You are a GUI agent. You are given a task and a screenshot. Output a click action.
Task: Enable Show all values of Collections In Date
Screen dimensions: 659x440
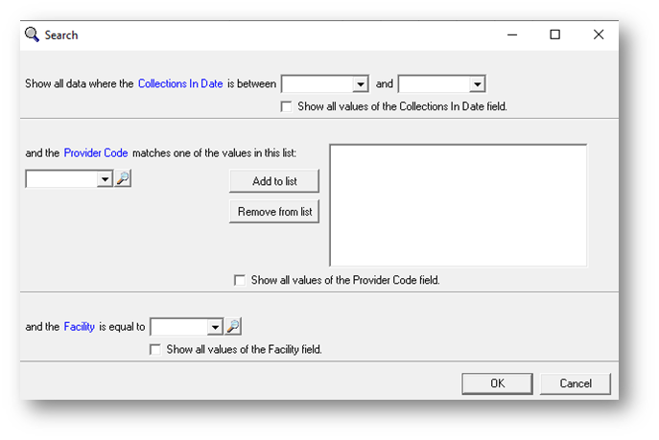coord(286,107)
